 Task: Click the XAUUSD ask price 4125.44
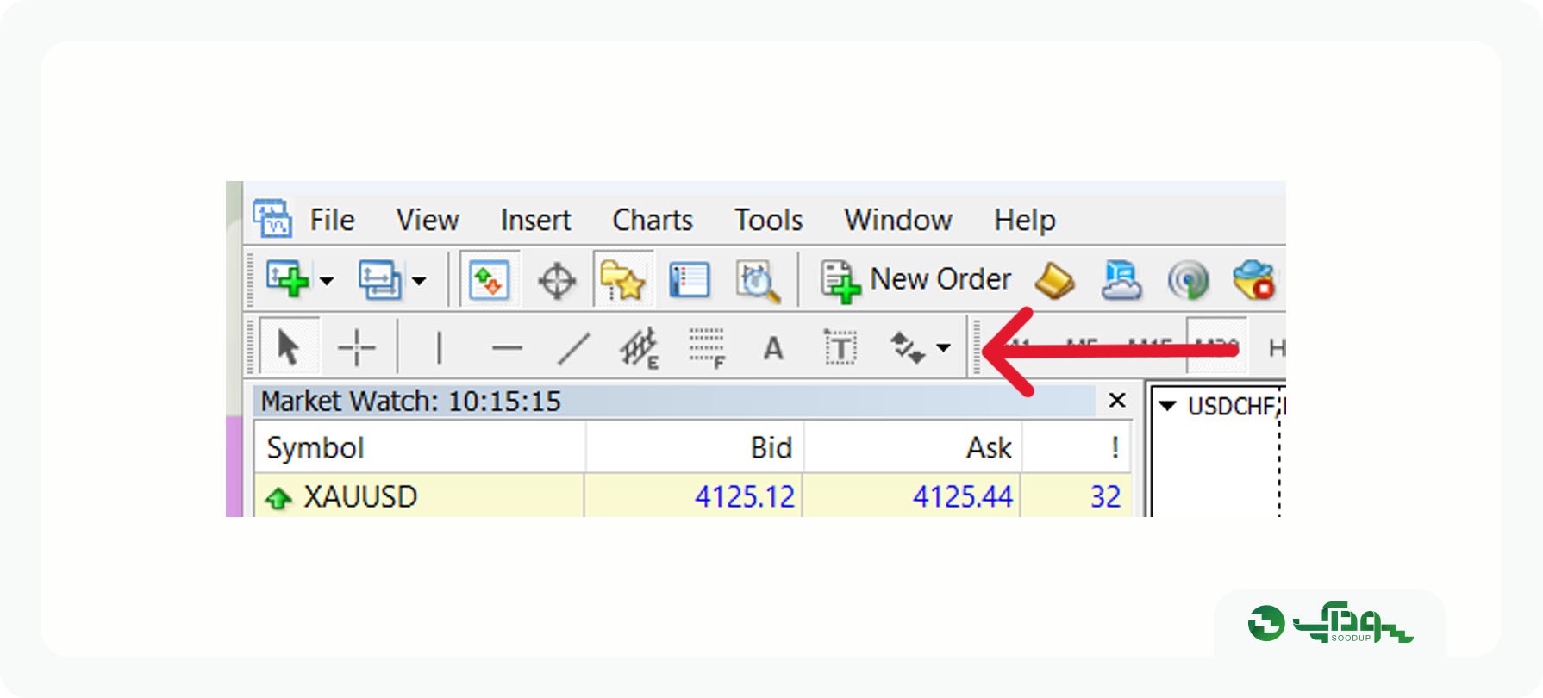pyautogui.click(x=963, y=497)
